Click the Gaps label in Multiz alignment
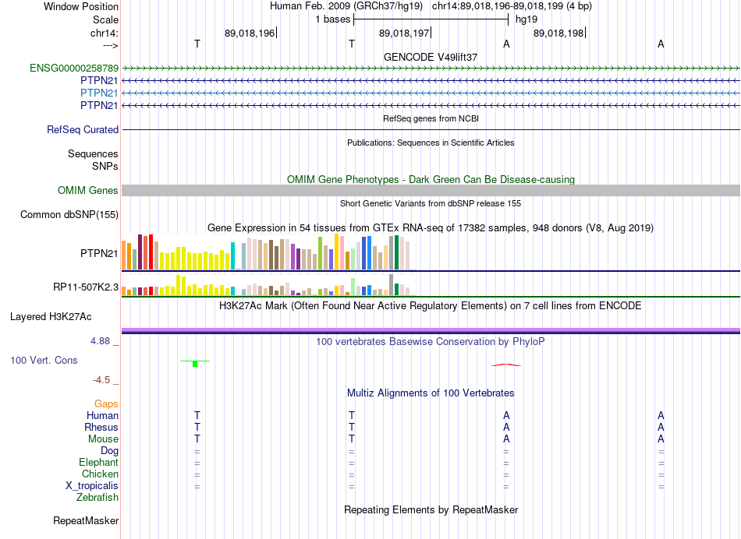Viewport: 741px width, 539px height. click(x=106, y=403)
